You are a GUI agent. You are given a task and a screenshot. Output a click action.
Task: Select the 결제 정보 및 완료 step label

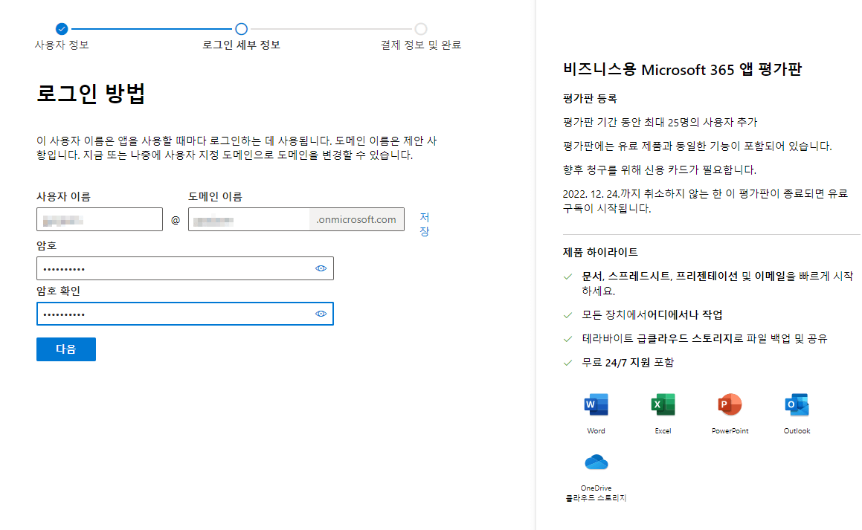tap(421, 45)
